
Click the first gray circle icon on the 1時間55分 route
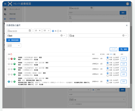click(x=9, y=69)
